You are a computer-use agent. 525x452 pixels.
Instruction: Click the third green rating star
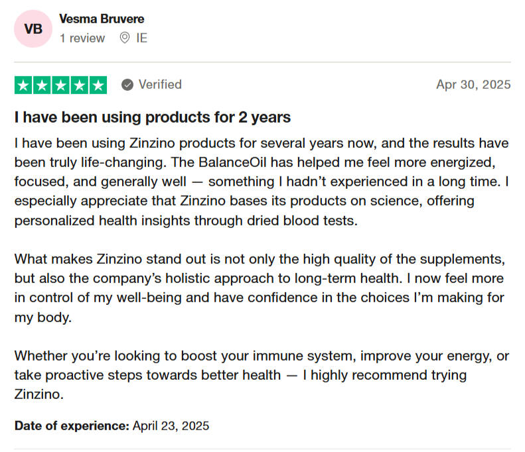[60, 85]
